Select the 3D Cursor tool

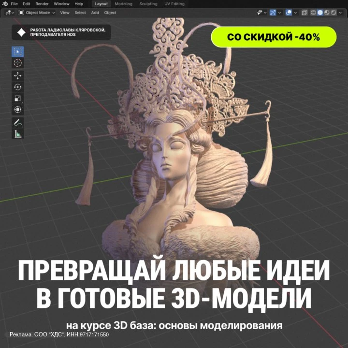coord(17,63)
